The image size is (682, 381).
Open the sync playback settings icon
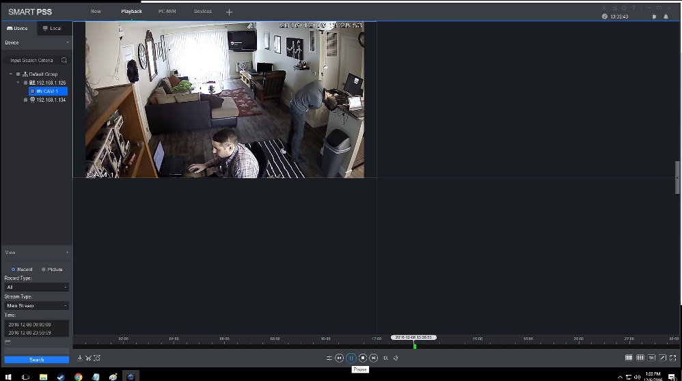pos(329,358)
